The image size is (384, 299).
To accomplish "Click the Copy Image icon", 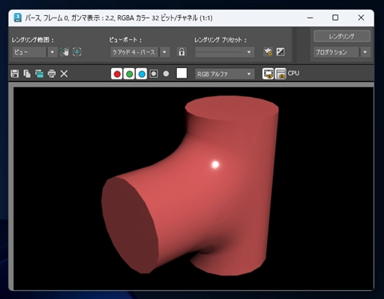I will [27, 74].
